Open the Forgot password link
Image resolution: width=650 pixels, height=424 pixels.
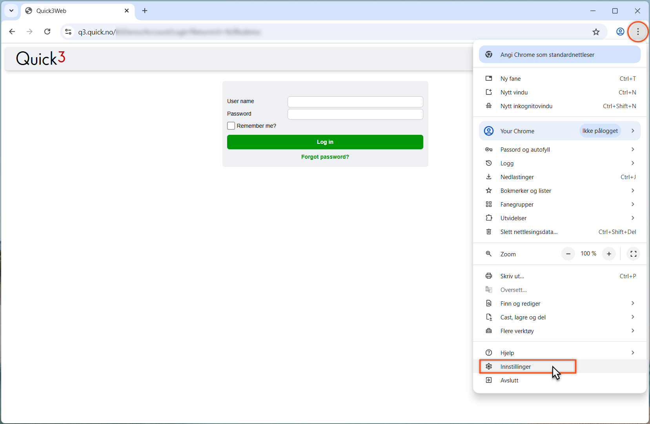coord(325,157)
